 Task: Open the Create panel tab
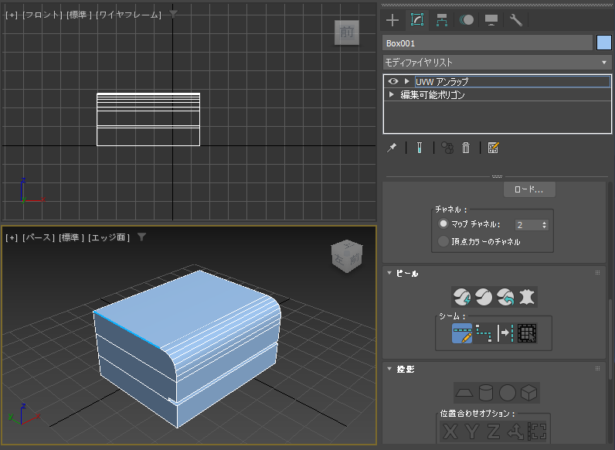(392, 20)
